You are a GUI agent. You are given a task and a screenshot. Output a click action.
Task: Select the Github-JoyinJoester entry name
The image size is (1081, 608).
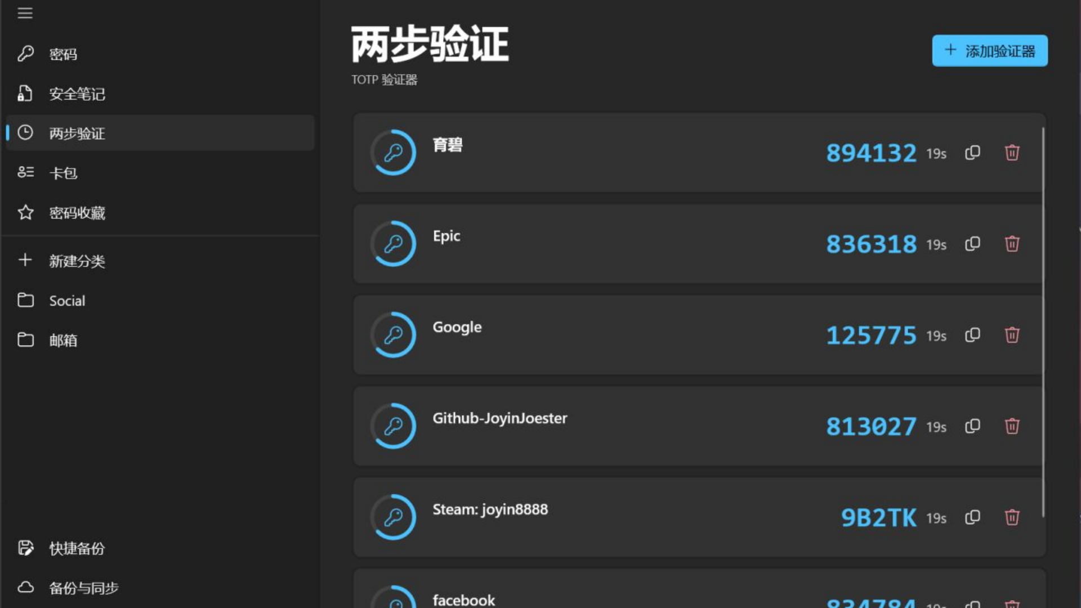point(500,418)
